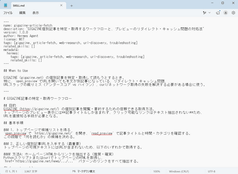Click the 100% zoom level indicator

coord(156,171)
